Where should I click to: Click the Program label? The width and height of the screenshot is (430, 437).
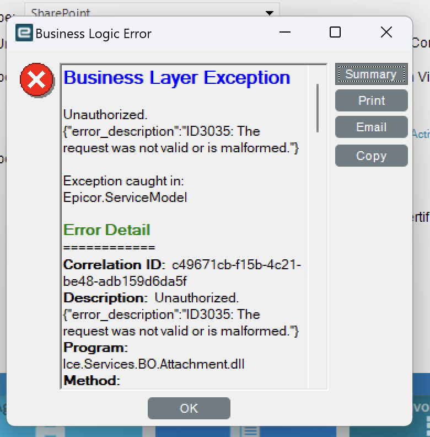point(95,348)
